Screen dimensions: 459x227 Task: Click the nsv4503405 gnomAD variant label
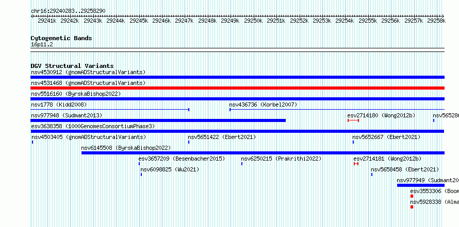(88, 137)
